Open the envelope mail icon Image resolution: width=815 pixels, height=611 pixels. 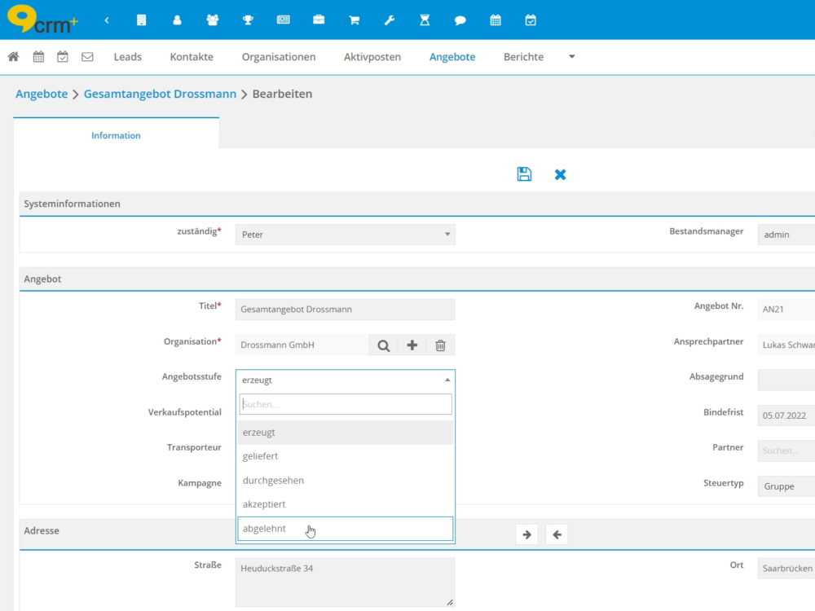(x=87, y=57)
